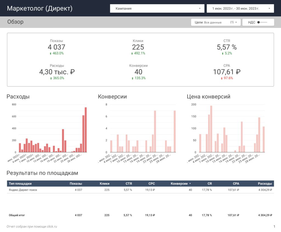281x232 pixels.
Task: Open the Цели: Все данные selector
Action: click(216, 22)
